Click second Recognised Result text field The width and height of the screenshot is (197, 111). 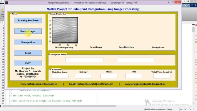(136, 60)
